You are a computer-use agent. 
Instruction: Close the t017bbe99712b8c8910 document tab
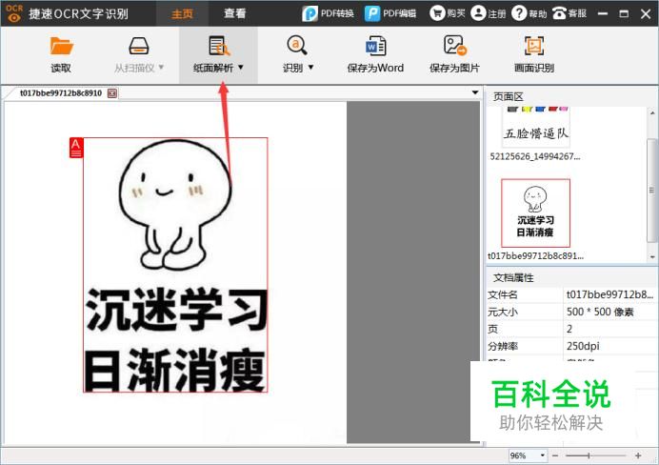pos(112,93)
